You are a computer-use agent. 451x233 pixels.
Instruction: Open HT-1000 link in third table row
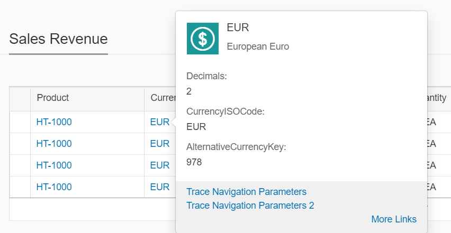[x=54, y=165]
